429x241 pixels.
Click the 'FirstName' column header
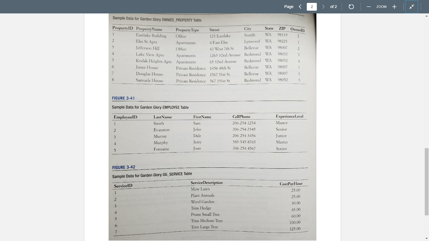coord(202,117)
